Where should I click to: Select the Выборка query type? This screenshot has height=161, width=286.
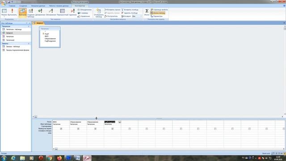tap(23, 13)
